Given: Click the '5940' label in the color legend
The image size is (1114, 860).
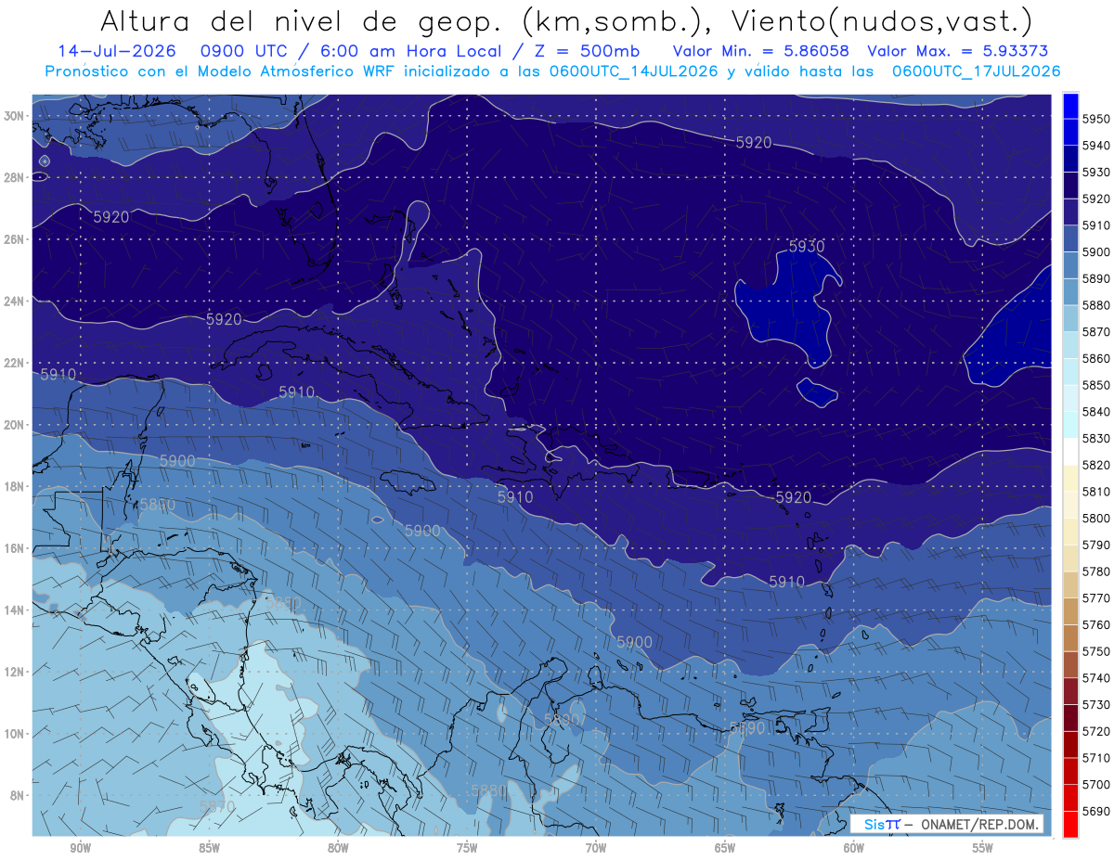Looking at the screenshot, I should (x=1096, y=146).
